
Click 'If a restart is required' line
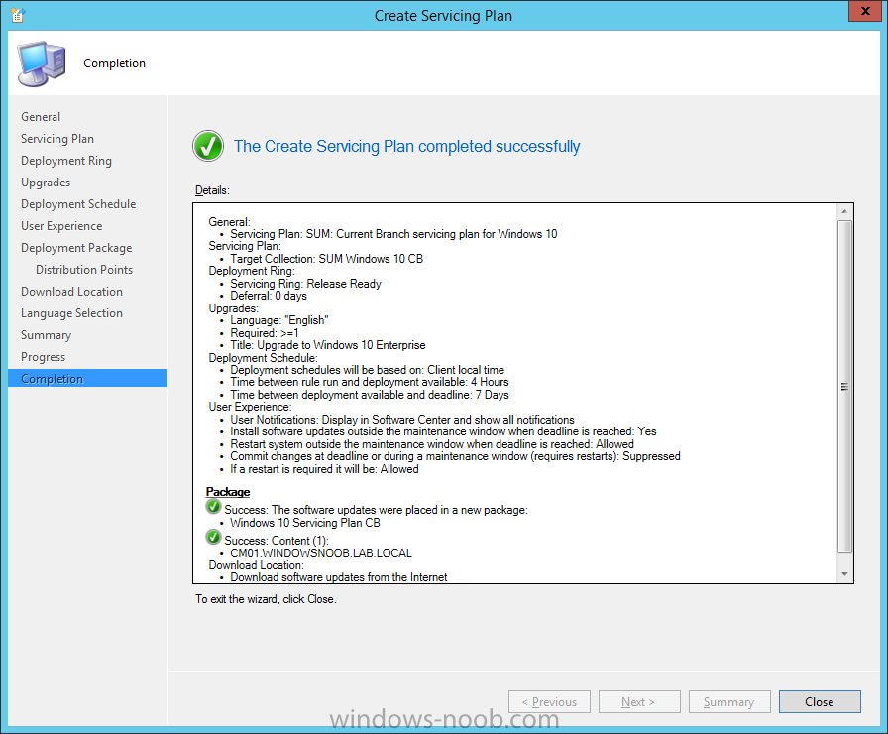[x=324, y=469]
